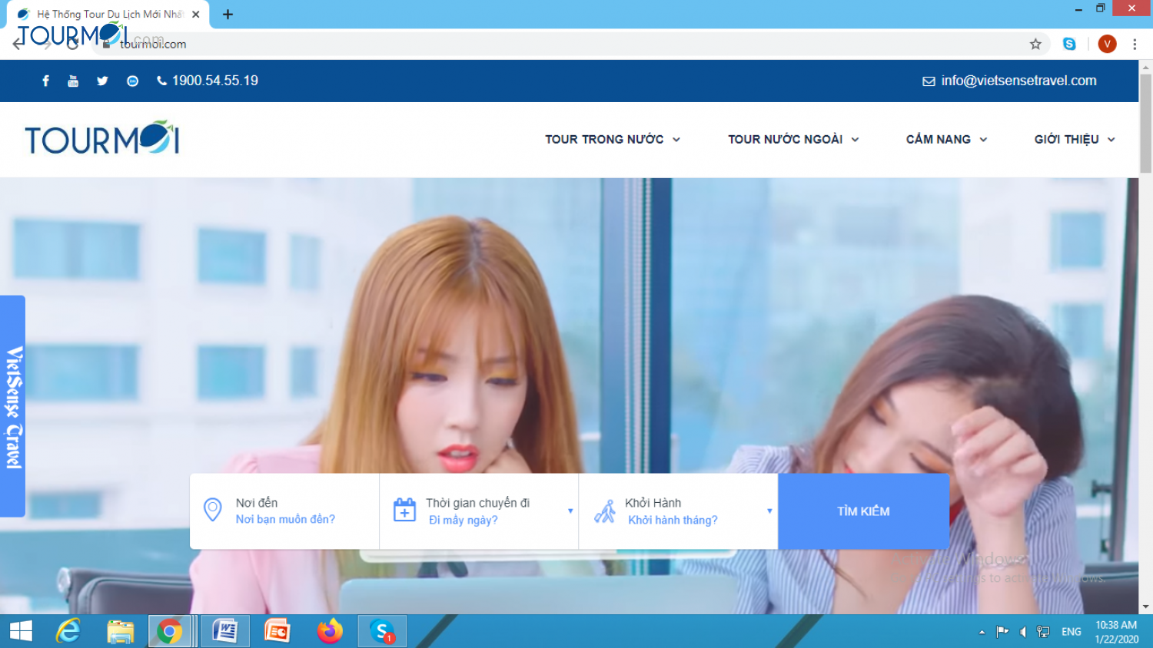Expand the GIỚI THIỆU menu chevron
The height and width of the screenshot is (648, 1153).
click(x=1111, y=140)
